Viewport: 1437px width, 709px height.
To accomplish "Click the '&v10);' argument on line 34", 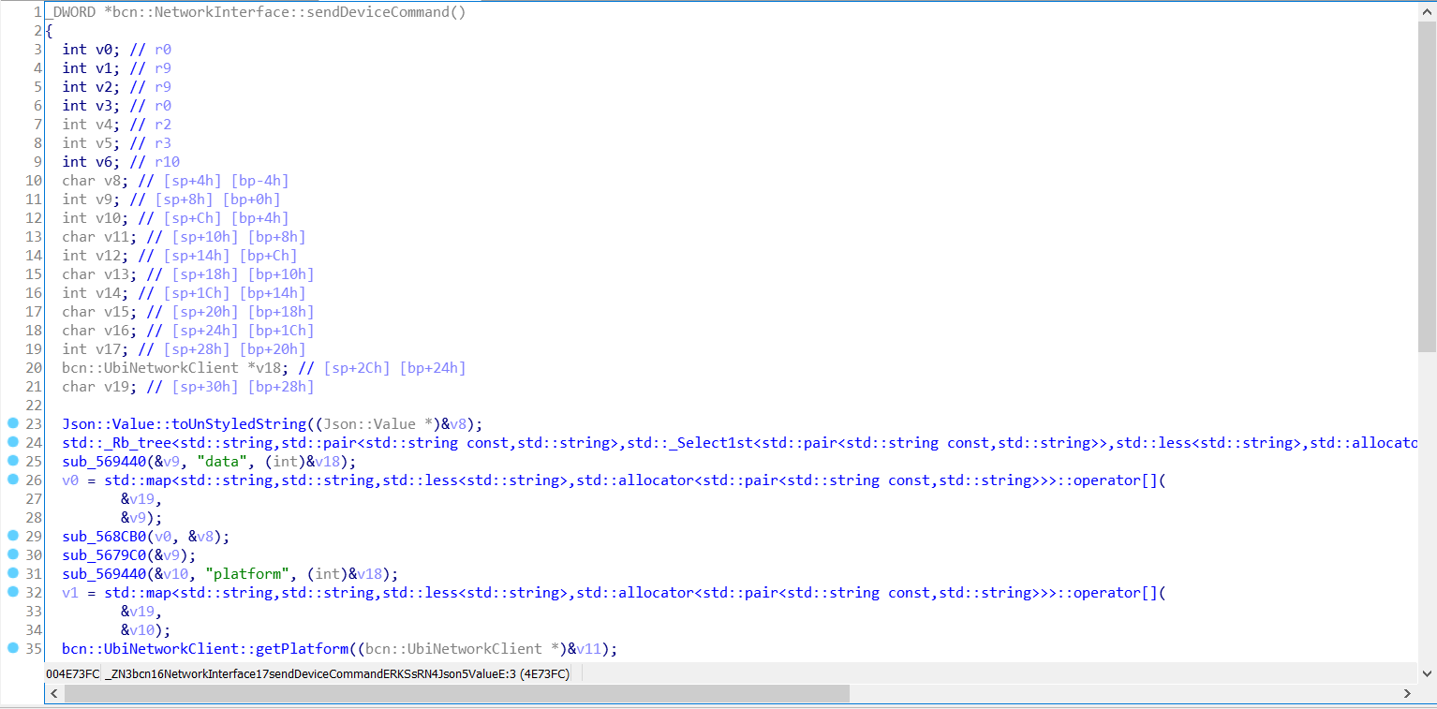I will (146, 630).
